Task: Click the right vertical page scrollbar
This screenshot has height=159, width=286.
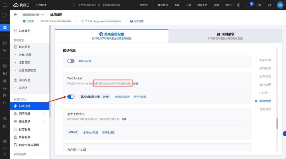Action: click(x=277, y=124)
